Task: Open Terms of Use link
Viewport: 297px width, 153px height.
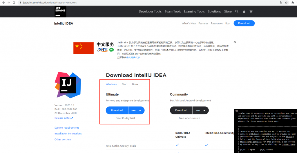Action: pos(262,139)
